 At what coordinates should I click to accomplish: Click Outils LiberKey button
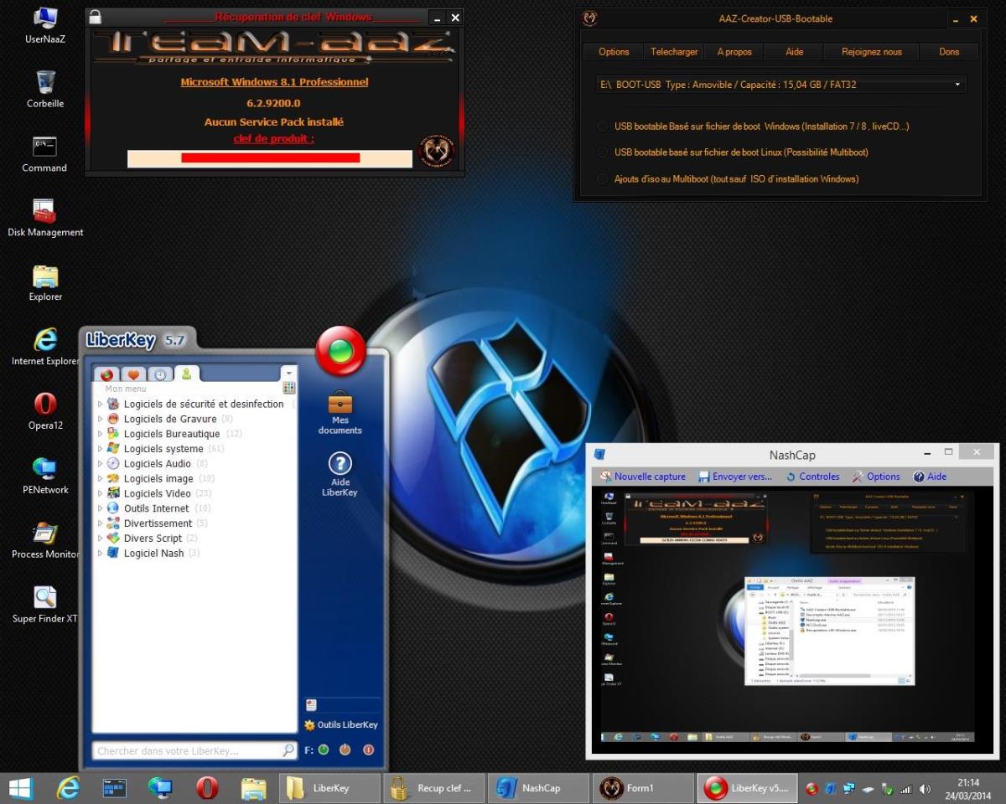(340, 725)
